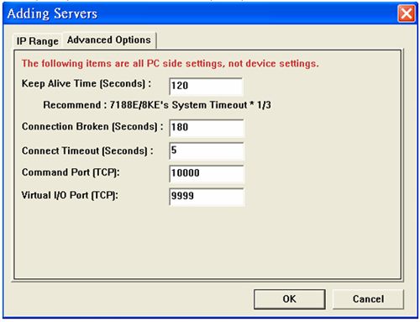The height and width of the screenshot is (322, 420).
Task: Click the Connection Broken (Seconds) label
Action: (92, 127)
